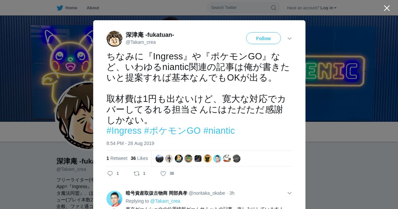Expand the options chevron on the 岡部典孝 reply
The height and width of the screenshot is (209, 398).
(x=290, y=193)
